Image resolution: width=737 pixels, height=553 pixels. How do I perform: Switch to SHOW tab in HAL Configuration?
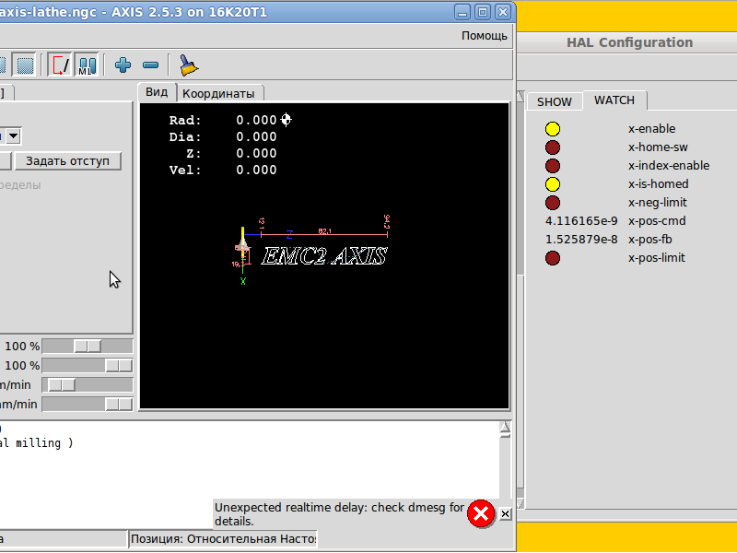point(555,102)
